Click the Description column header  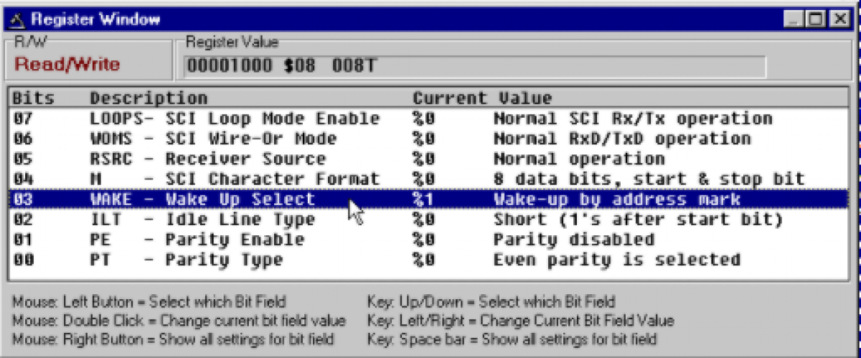(x=148, y=98)
